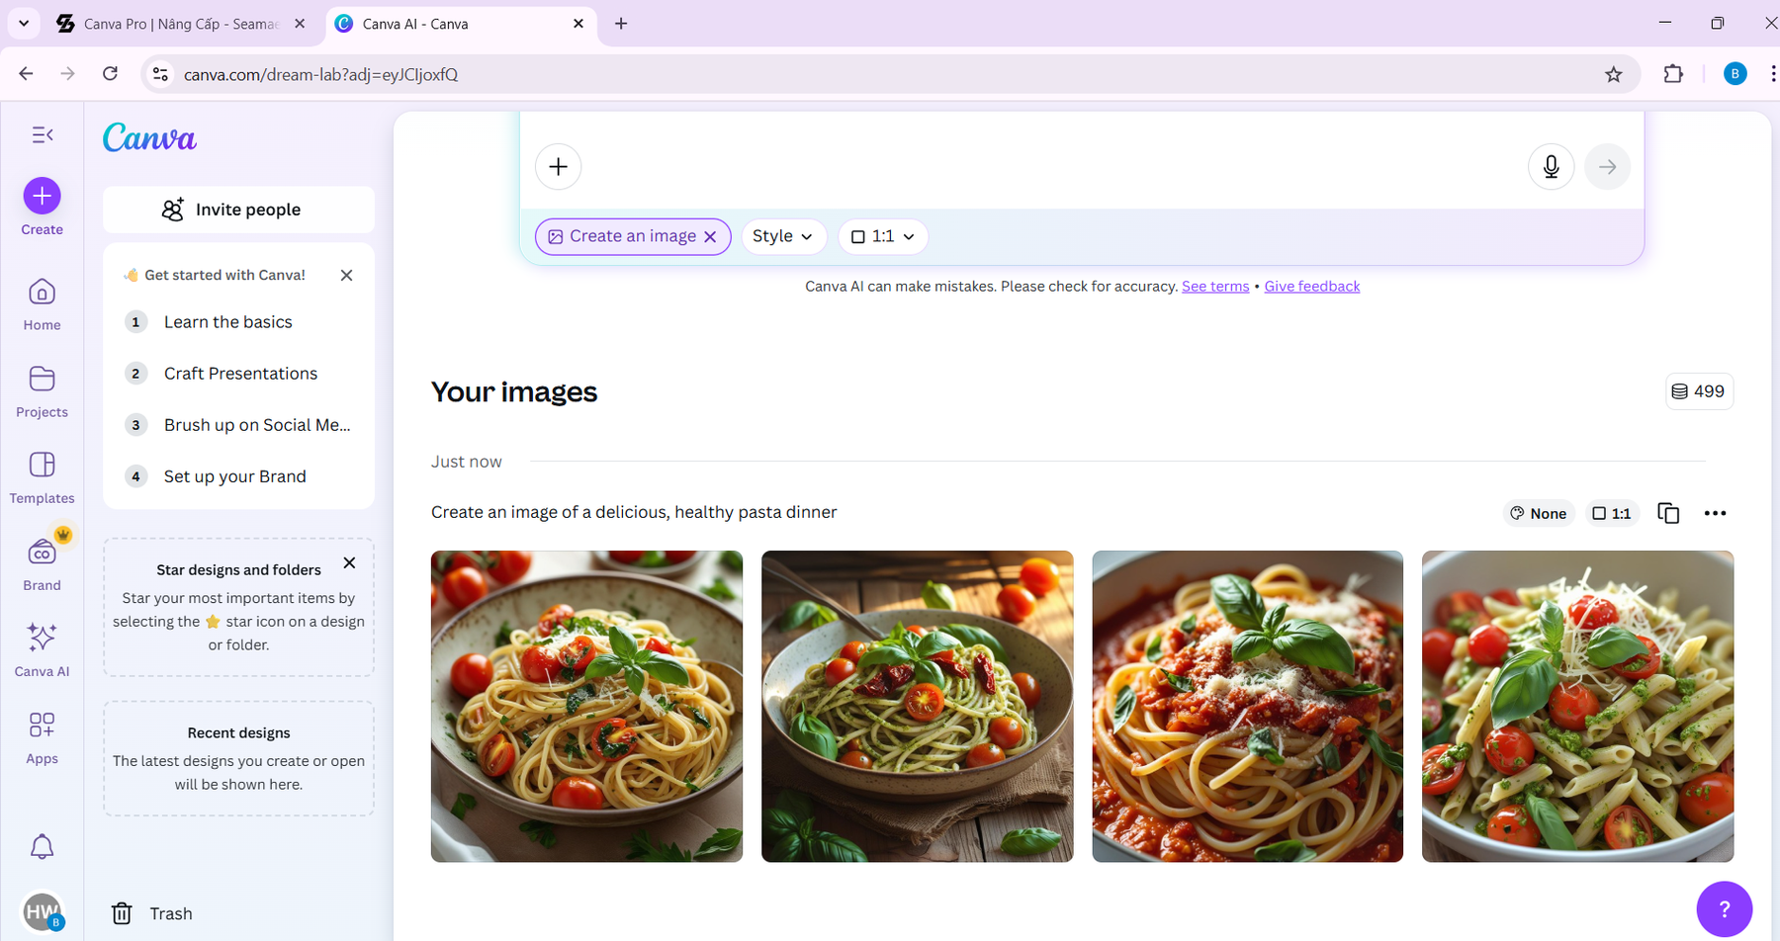This screenshot has height=941, width=1780.
Task: Open the Canva AI sidebar item
Action: [x=42, y=649]
